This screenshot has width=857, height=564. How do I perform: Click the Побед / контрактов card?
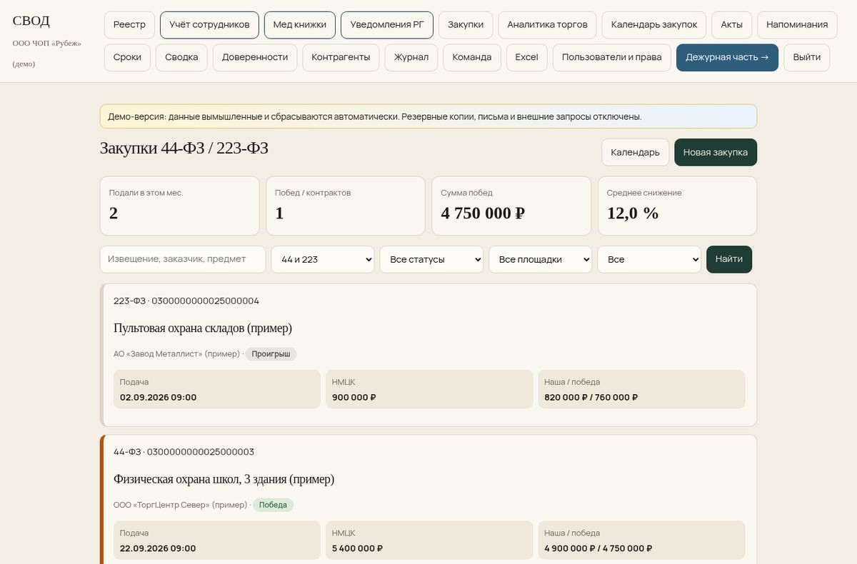tap(346, 206)
